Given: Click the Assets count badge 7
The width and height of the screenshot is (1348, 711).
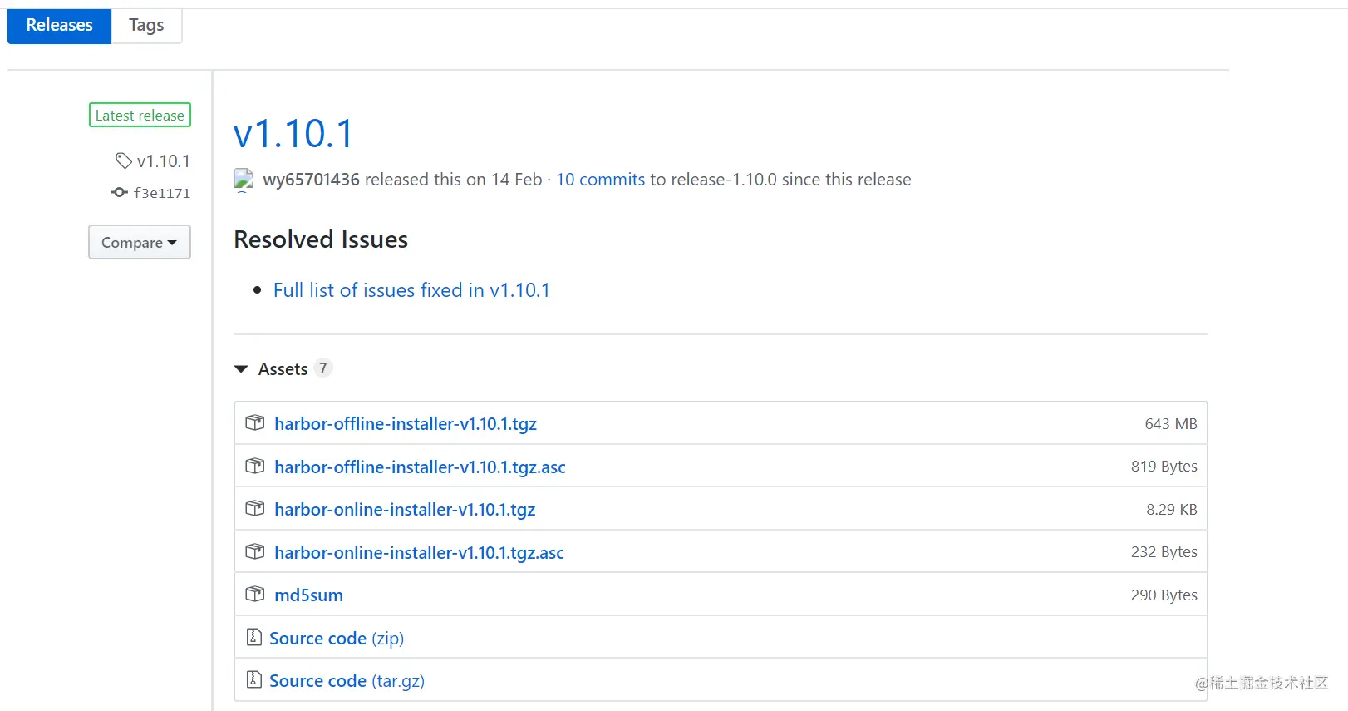Looking at the screenshot, I should tap(323, 368).
